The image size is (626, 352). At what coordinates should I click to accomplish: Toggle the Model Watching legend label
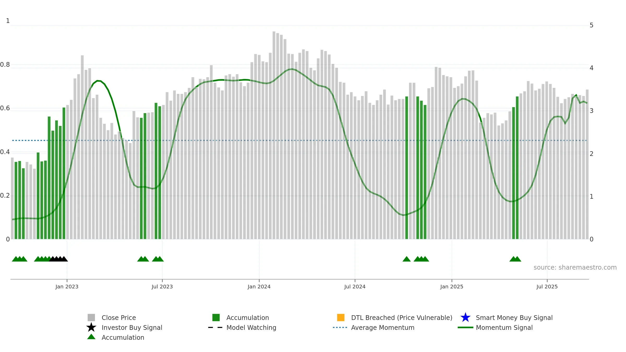pos(251,327)
